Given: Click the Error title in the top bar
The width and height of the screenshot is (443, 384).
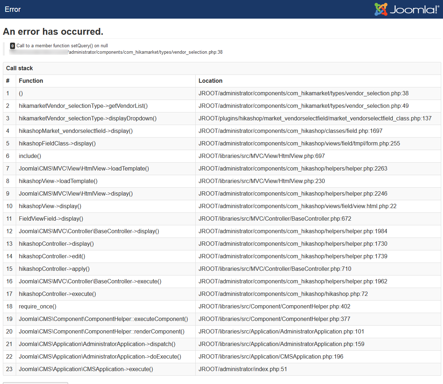Looking at the screenshot, I should pos(13,9).
